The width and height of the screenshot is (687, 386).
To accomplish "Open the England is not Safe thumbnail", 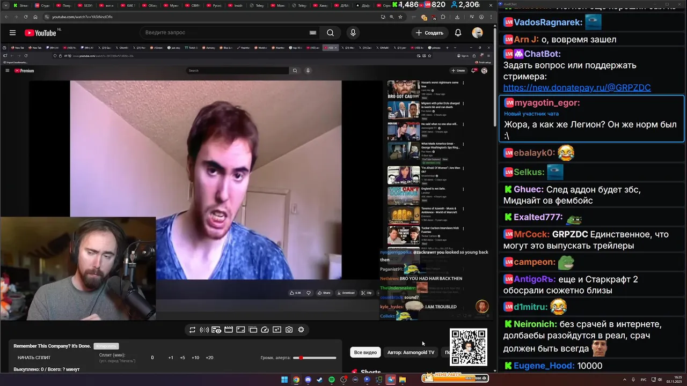I will pyautogui.click(x=404, y=195).
